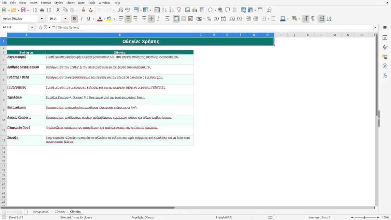Open the sidebar Functions panel
Viewport: 391px width, 220px height.
[385, 75]
